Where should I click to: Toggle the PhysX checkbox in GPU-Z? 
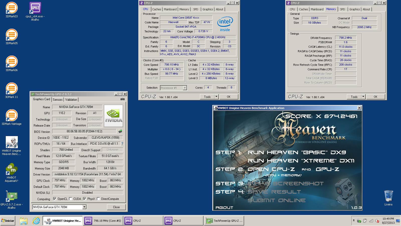tap(84, 199)
